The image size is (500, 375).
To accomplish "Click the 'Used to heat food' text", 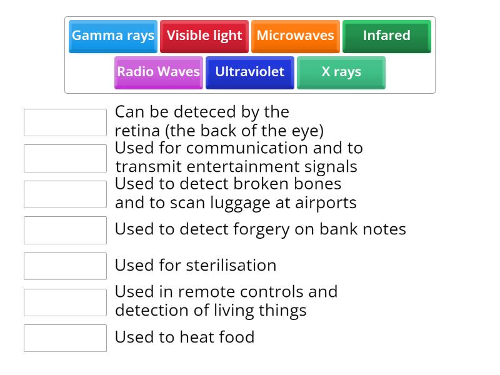I will coord(184,337).
